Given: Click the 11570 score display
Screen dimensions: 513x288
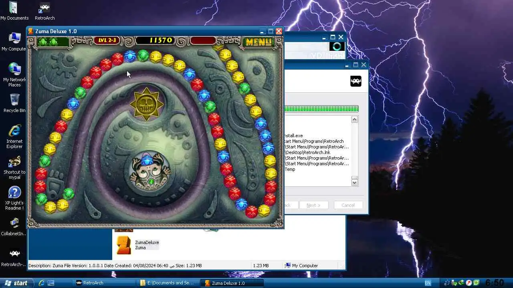Looking at the screenshot, I should [161, 40].
